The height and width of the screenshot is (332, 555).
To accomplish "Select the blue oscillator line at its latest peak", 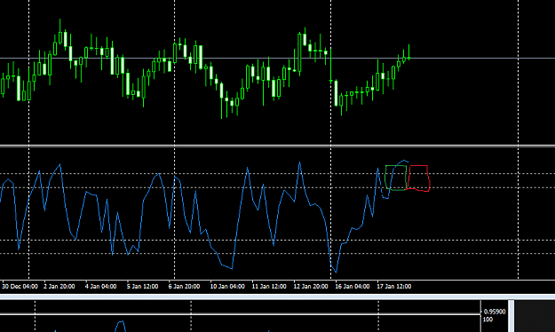I will tap(404, 161).
